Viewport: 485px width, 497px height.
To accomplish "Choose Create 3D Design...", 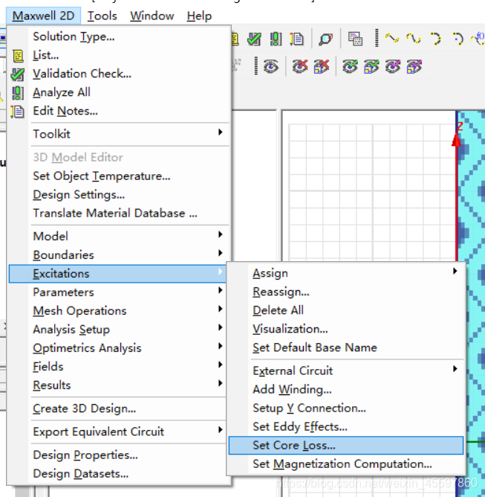I will [117, 408].
